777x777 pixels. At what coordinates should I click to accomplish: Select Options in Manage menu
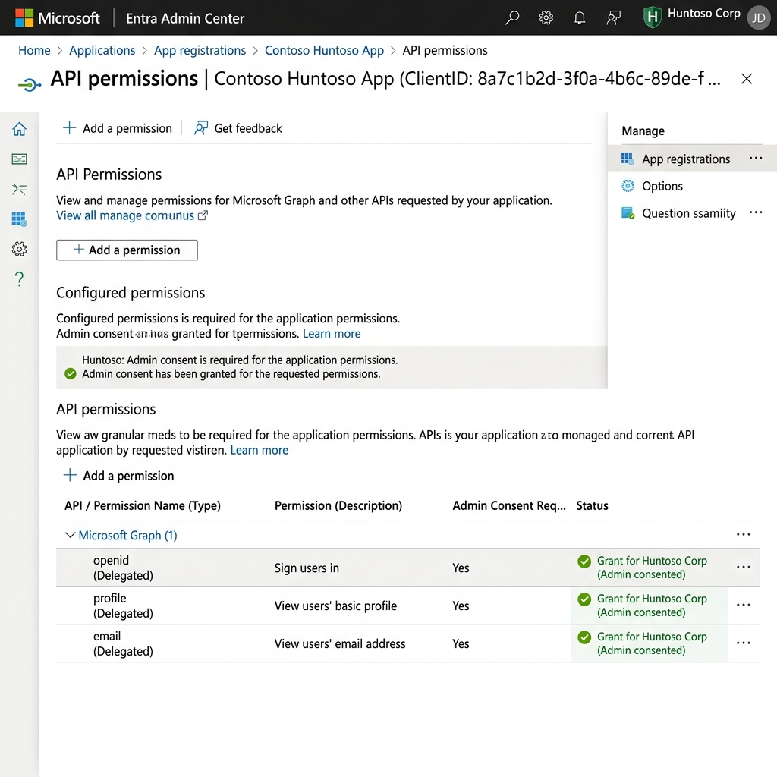pos(662,187)
